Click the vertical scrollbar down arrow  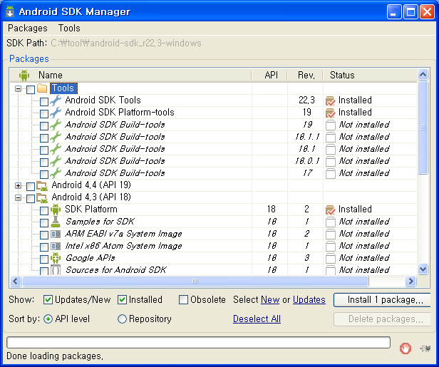(423, 269)
